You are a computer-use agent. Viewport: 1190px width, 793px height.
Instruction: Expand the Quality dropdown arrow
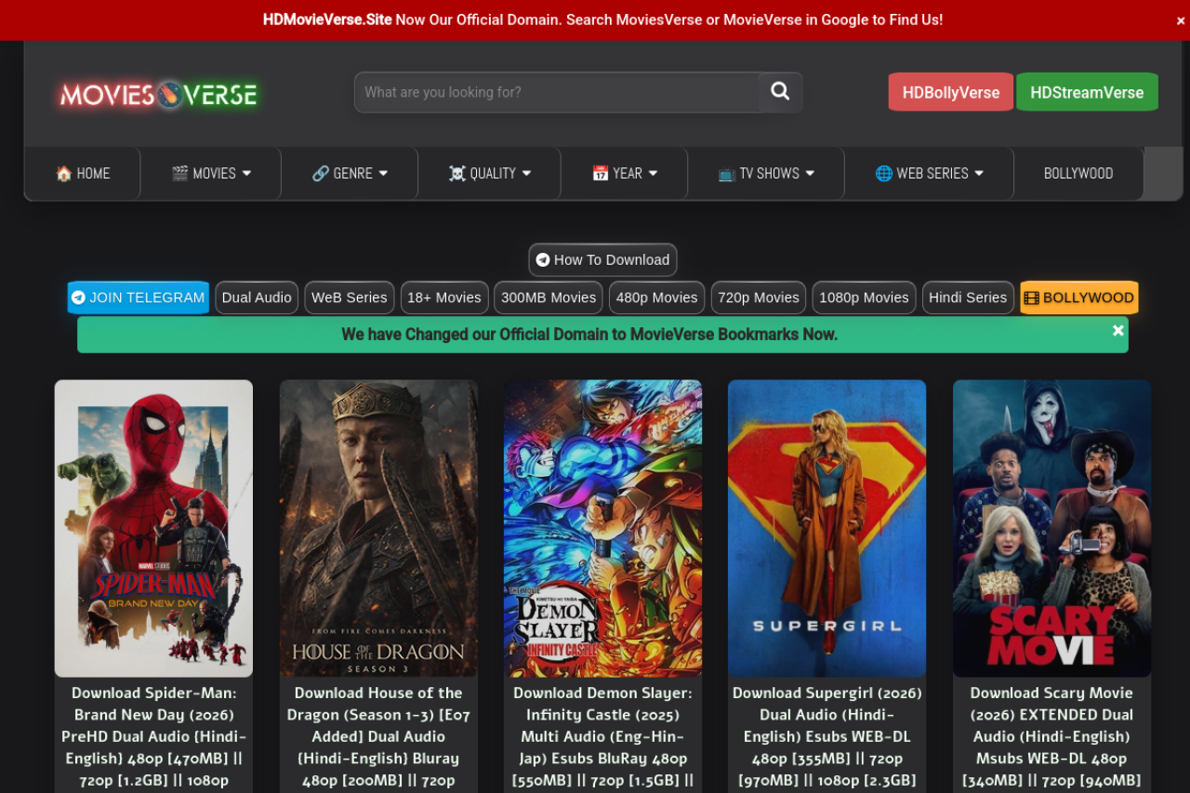click(526, 173)
